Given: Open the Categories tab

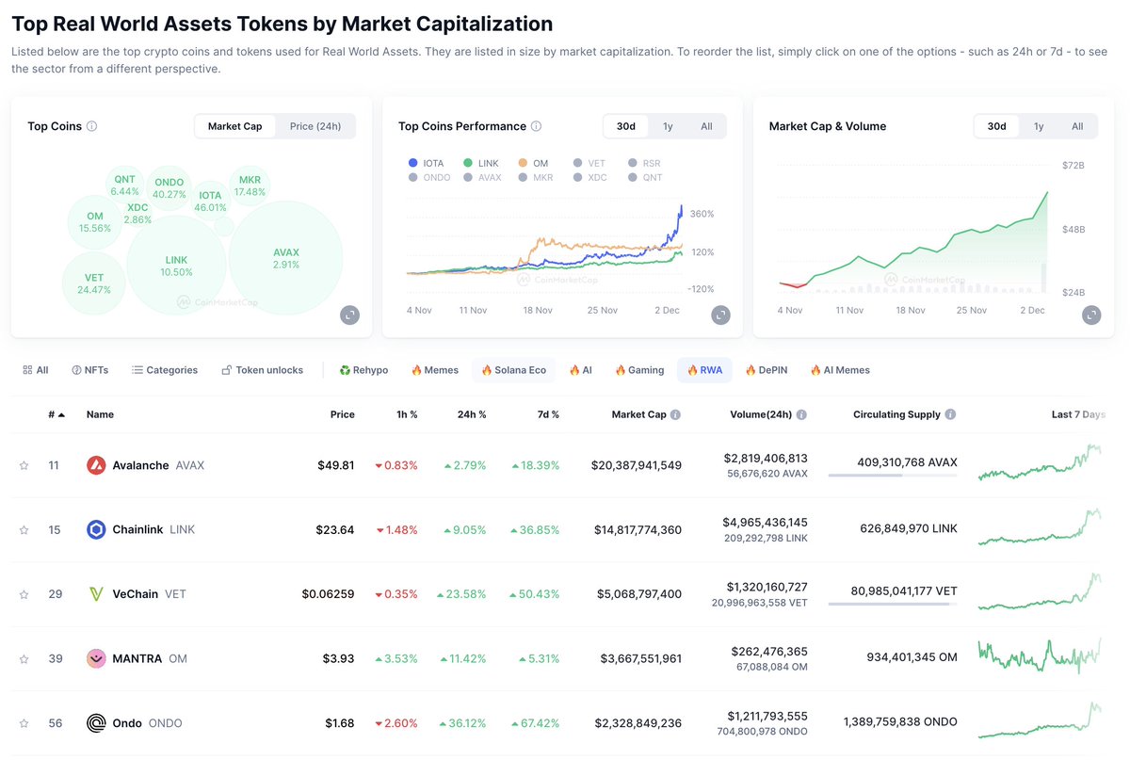Looking at the screenshot, I should [165, 370].
